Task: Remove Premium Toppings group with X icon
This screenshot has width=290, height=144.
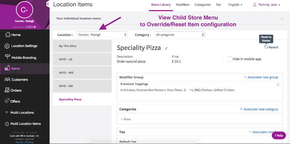Action: point(278,84)
